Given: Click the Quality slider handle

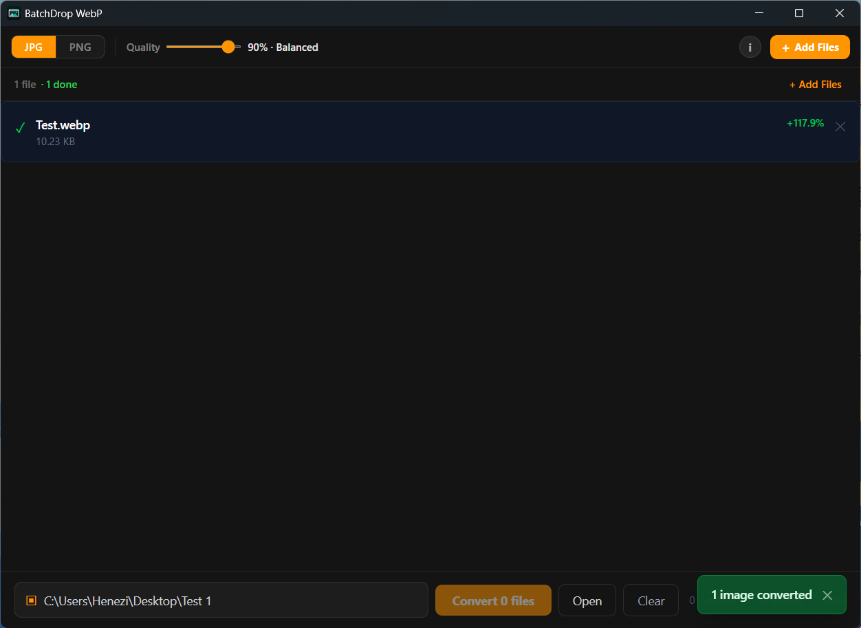Looking at the screenshot, I should point(228,47).
